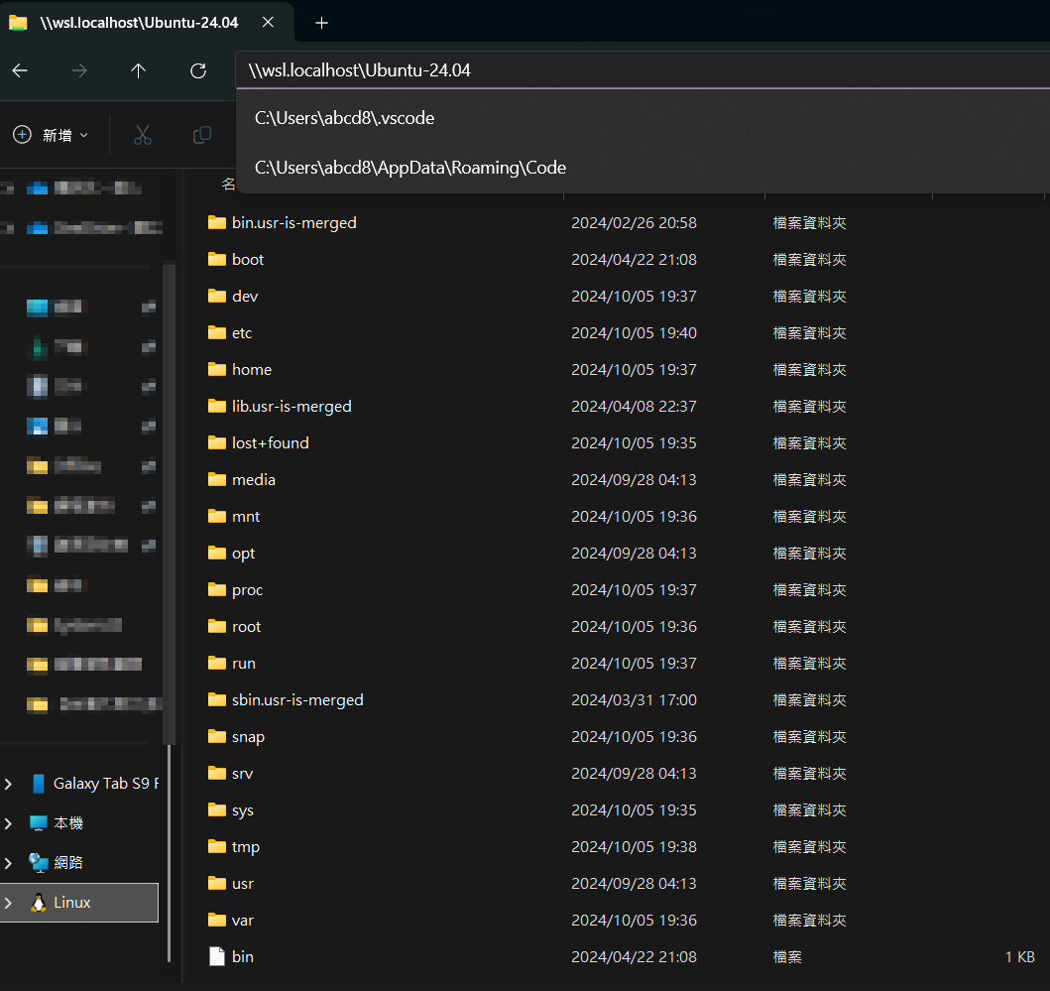Select the home folder icon
This screenshot has height=991, width=1050.
click(217, 369)
